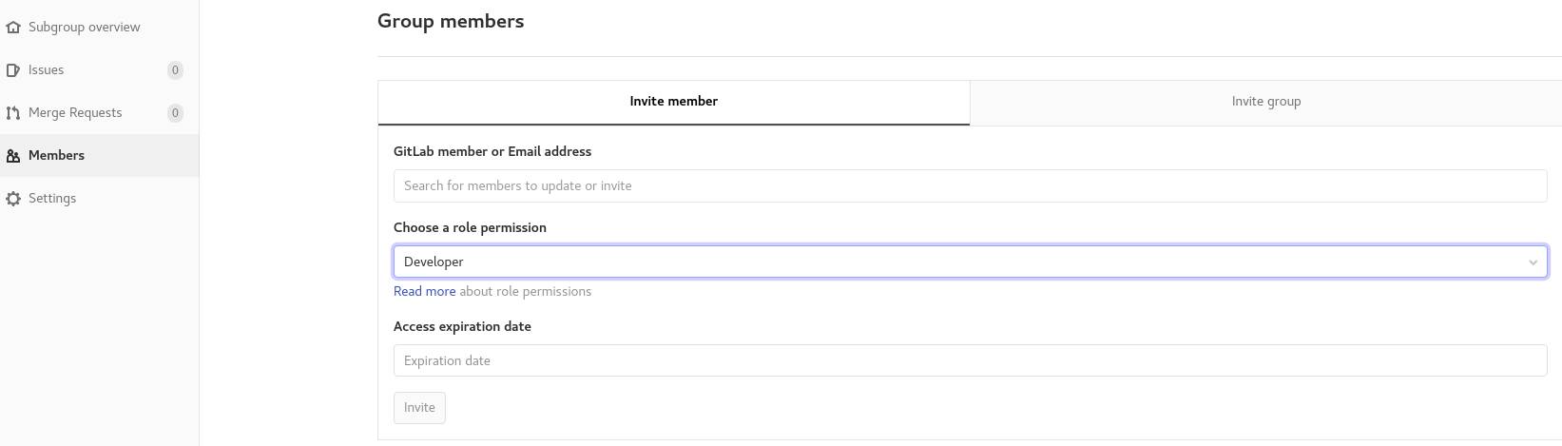Open the Settings sidebar label
The image size is (1562, 446).
click(52, 199)
